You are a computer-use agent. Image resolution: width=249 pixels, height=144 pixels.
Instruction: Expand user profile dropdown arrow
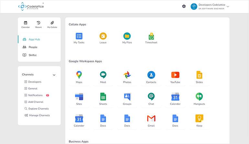pyautogui.click(x=228, y=7)
